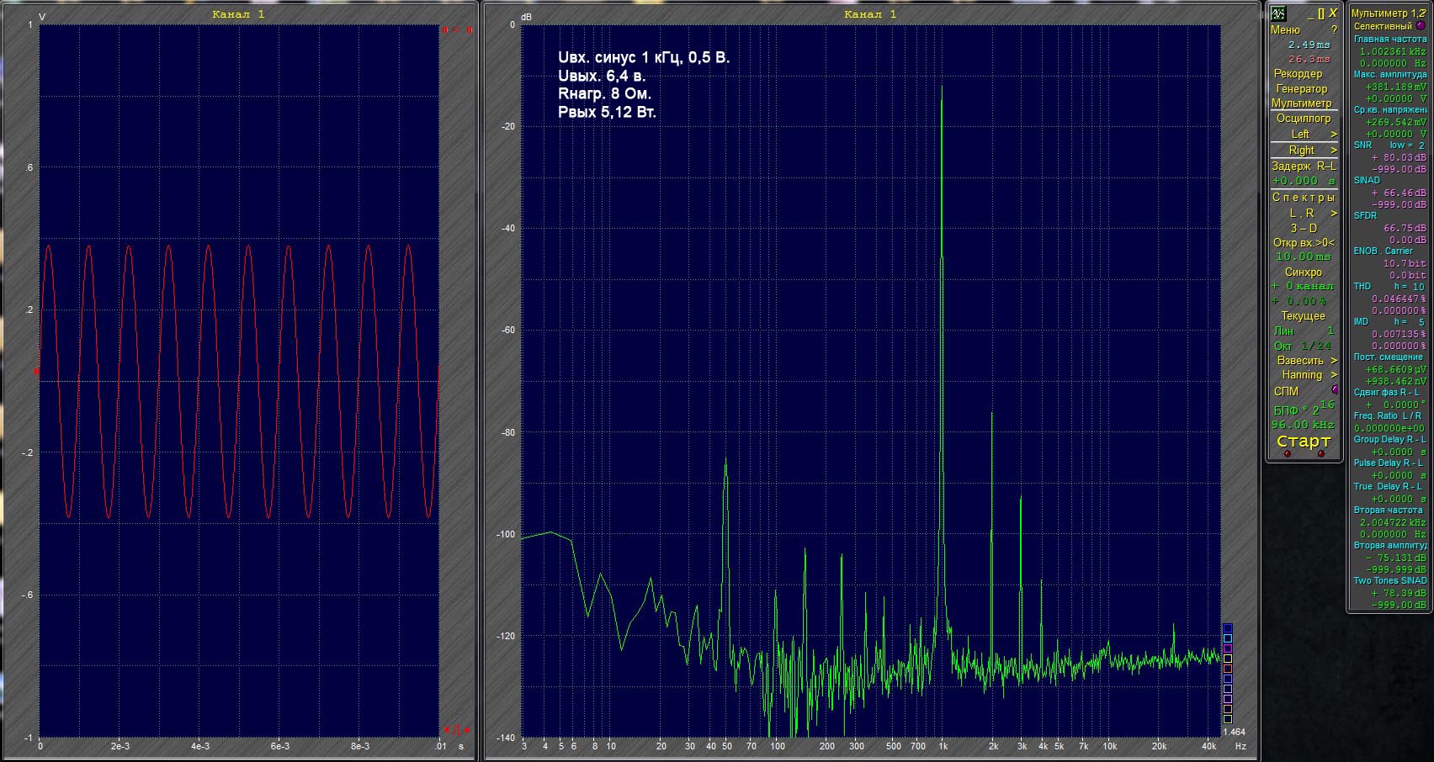Open the Рекордер panel
The height and width of the screenshot is (762, 1434).
tap(1298, 73)
